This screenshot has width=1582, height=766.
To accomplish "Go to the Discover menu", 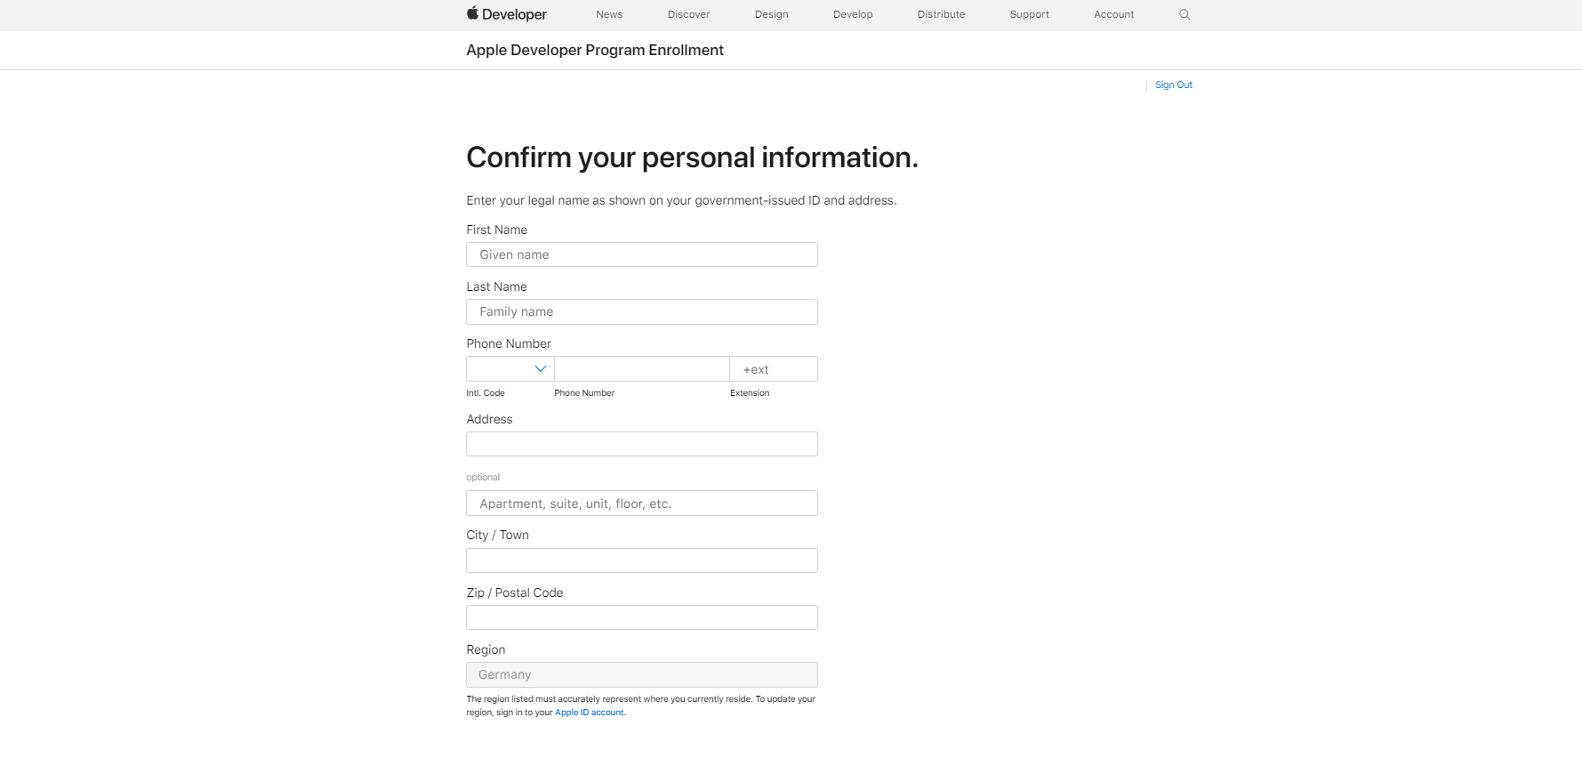I will point(688,14).
